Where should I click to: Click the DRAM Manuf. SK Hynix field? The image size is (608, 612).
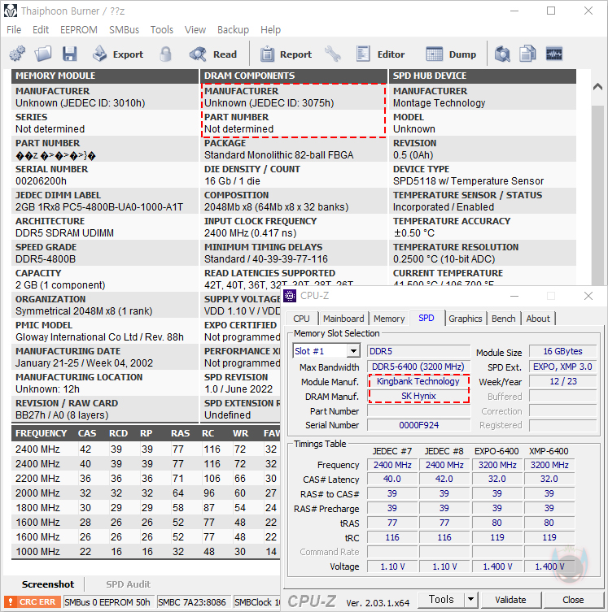click(x=418, y=396)
